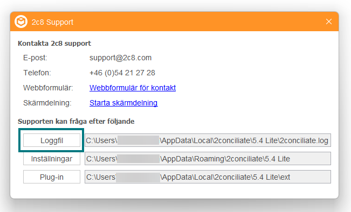Click the Inställningar button
The image size is (351, 212).
[52, 159]
